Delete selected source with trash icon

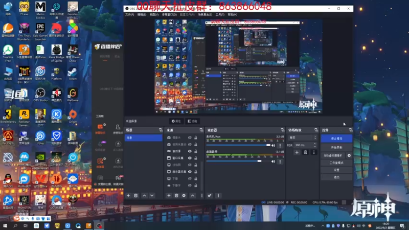[x=176, y=196]
